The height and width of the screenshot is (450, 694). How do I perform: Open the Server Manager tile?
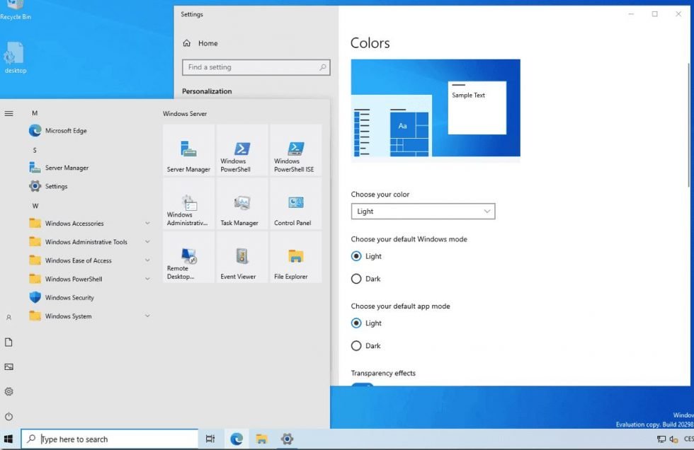[x=188, y=150]
